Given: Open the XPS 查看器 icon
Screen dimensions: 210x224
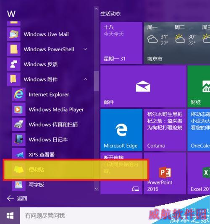Looking at the screenshot, I should click(x=19, y=154).
